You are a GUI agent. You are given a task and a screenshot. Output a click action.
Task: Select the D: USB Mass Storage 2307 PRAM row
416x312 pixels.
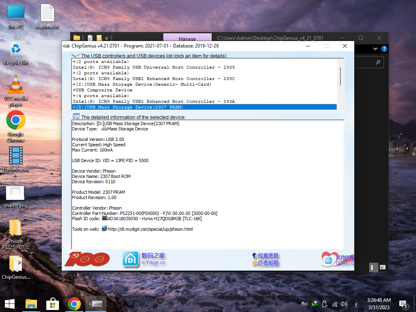(x=204, y=107)
